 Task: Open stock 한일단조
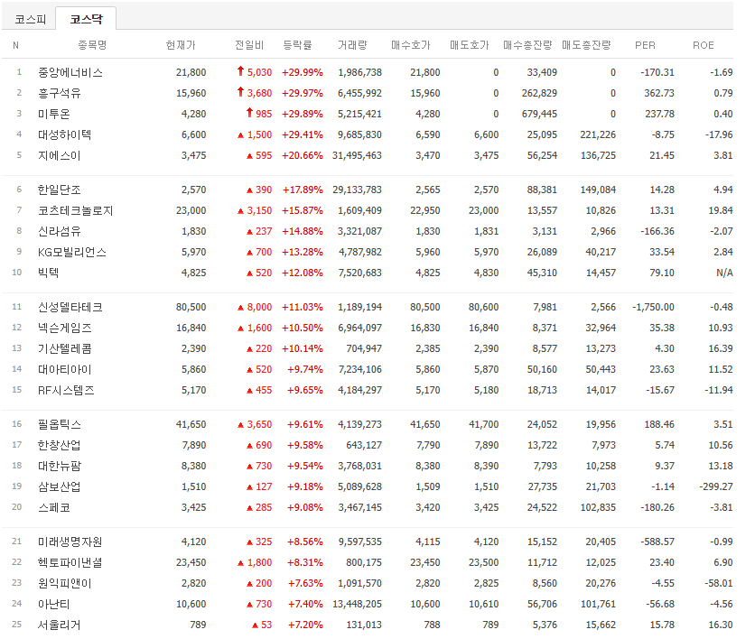[x=60, y=190]
